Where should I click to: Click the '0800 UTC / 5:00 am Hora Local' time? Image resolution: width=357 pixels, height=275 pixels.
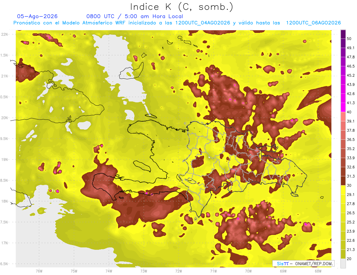(134, 16)
